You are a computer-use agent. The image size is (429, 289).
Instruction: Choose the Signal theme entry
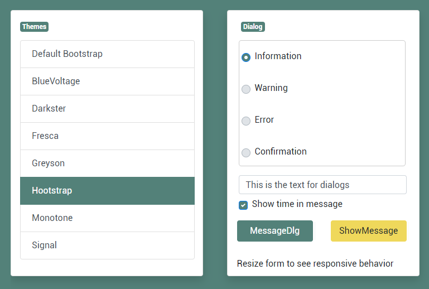pos(107,245)
